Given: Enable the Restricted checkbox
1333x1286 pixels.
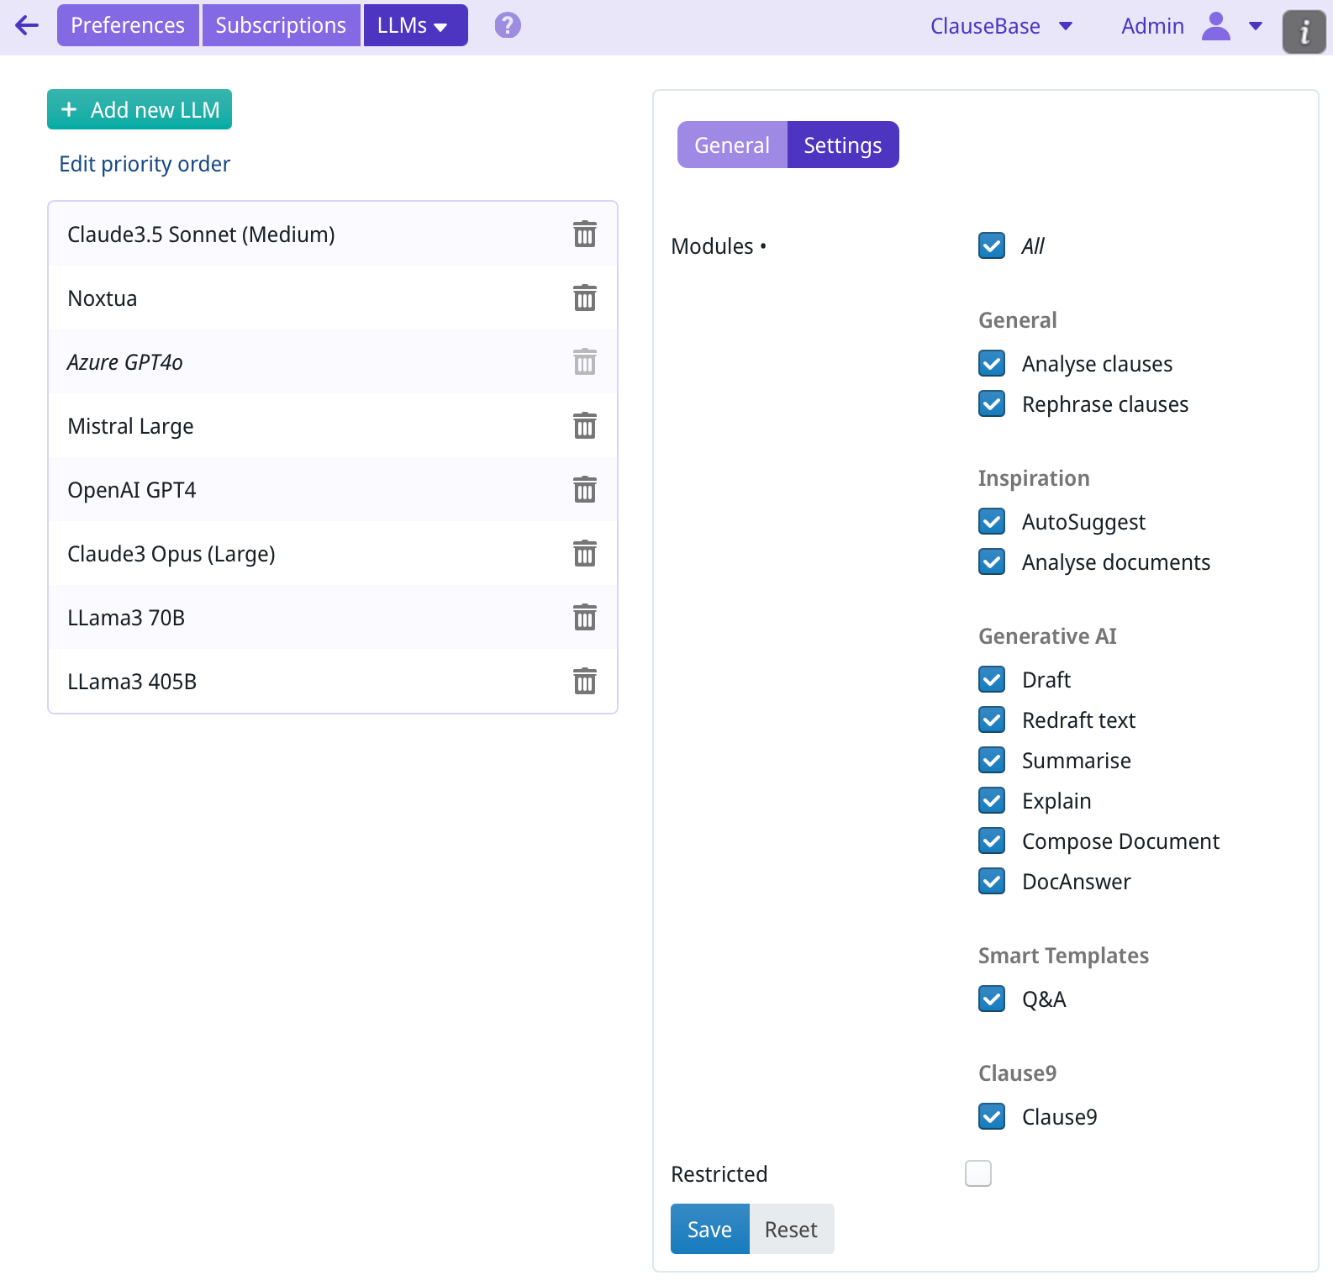Looking at the screenshot, I should (x=978, y=1173).
